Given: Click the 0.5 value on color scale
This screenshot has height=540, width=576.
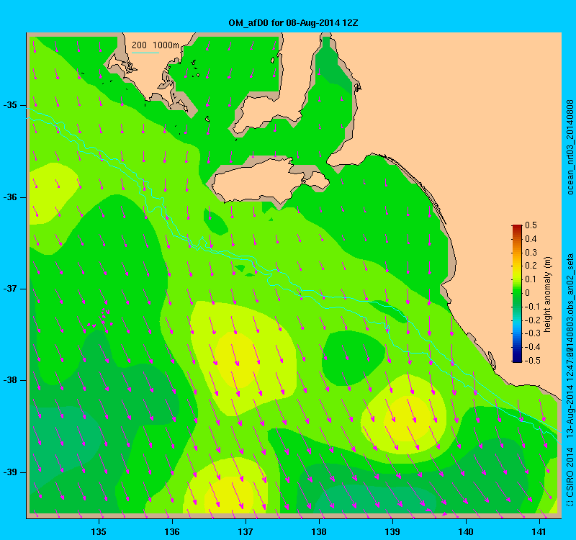Looking at the screenshot, I should click(x=531, y=225).
